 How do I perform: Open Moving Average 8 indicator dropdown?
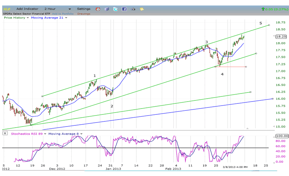tap(81, 133)
